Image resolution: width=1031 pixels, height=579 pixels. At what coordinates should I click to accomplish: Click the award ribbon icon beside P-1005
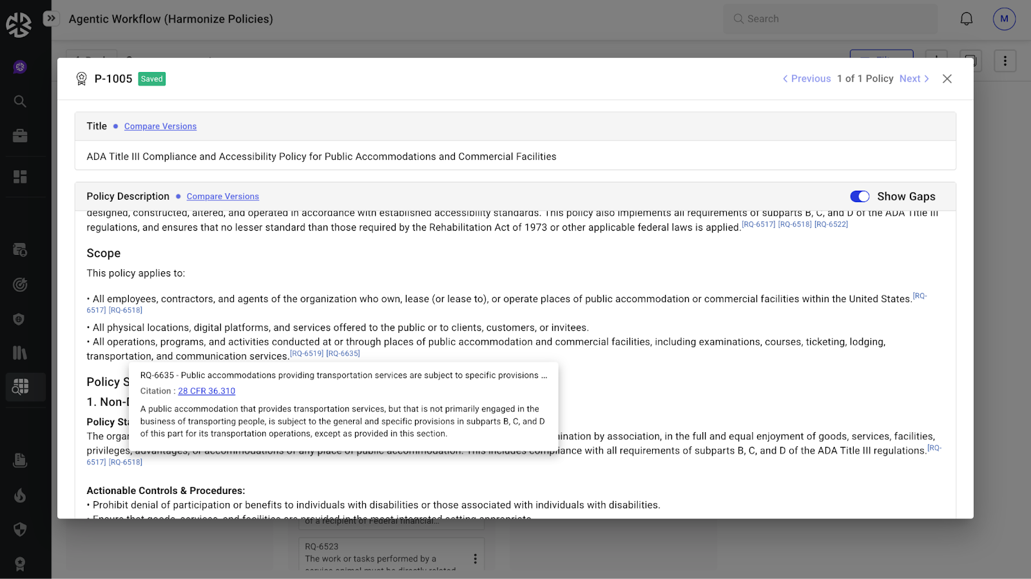click(x=81, y=79)
